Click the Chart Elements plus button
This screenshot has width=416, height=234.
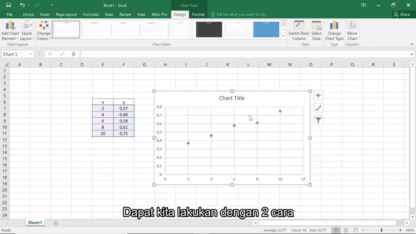point(318,96)
